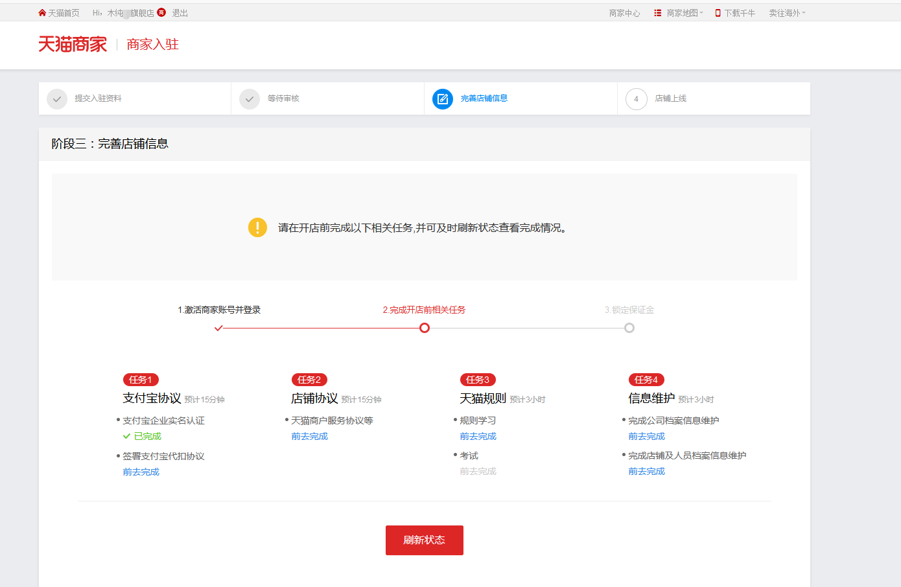This screenshot has width=901, height=587.
Task: Click the green 已完成 check icon
Action: [x=126, y=436]
